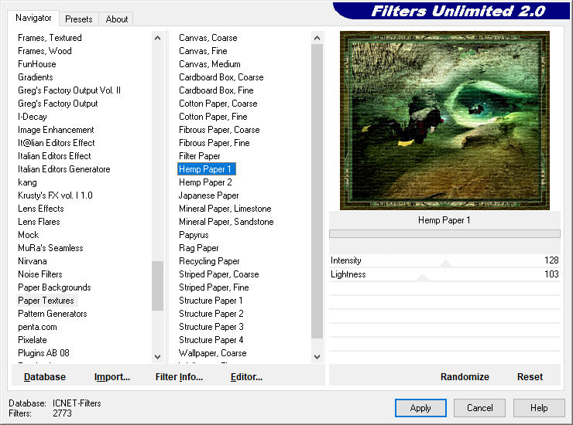
Task: Select Hemp Paper 1 filter
Action: pyautogui.click(x=207, y=169)
